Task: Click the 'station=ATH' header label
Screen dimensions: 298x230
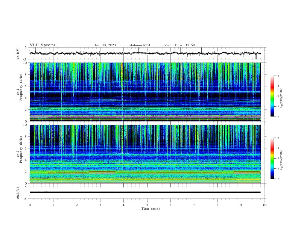Action: 140,45
